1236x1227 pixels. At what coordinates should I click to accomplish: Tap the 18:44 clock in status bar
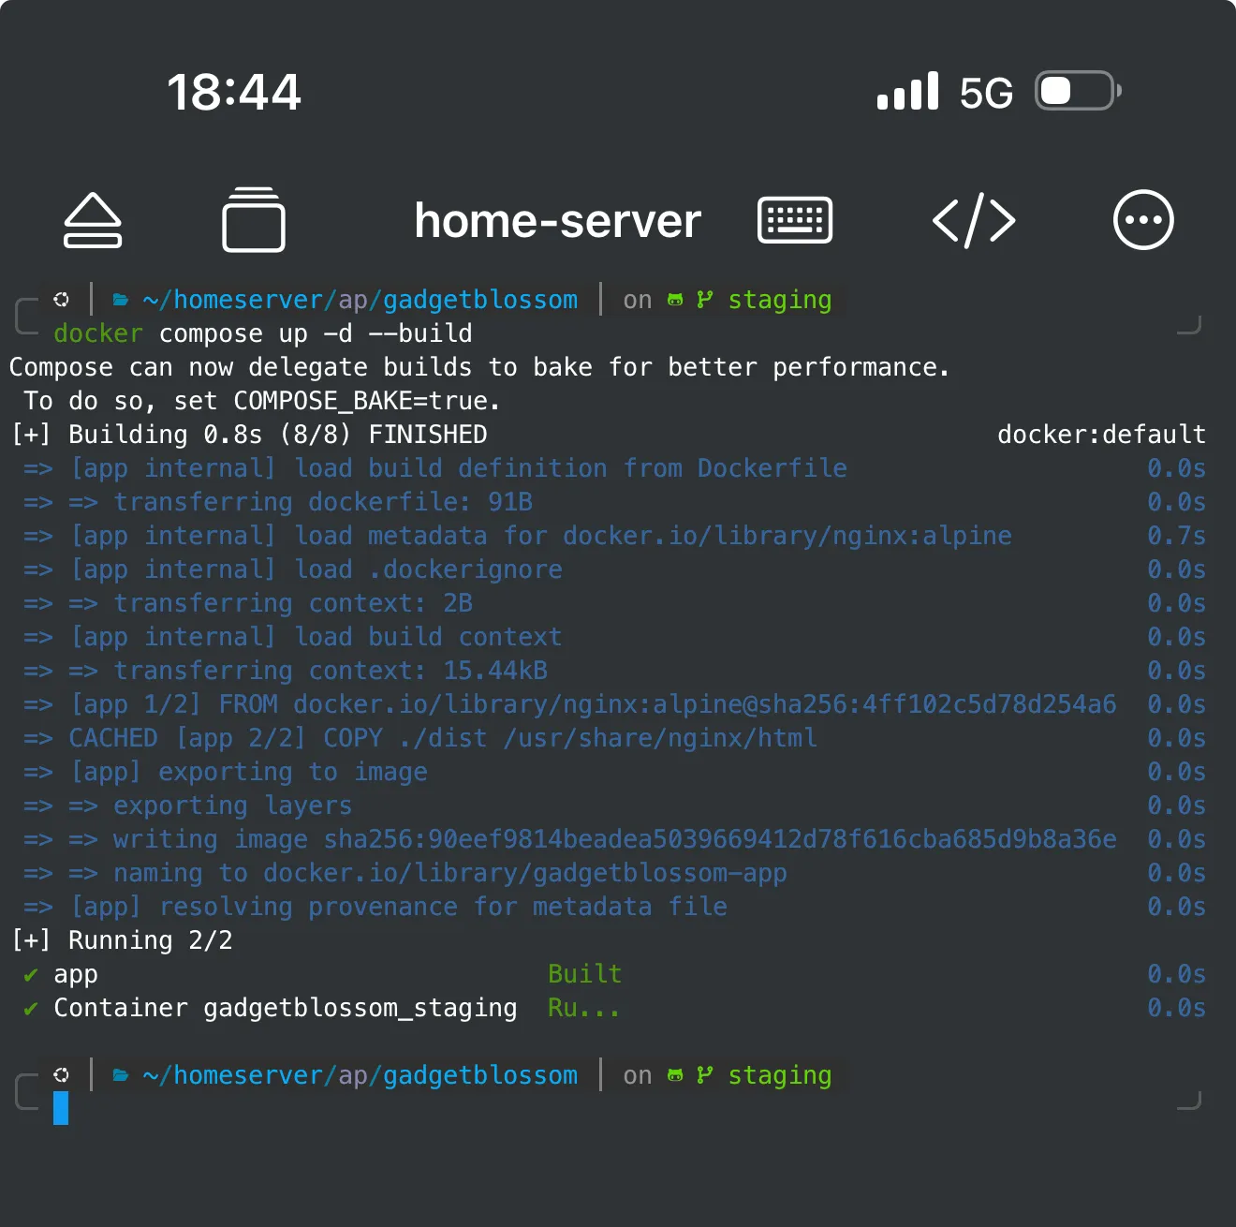234,92
